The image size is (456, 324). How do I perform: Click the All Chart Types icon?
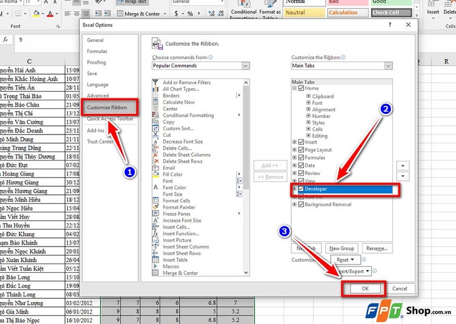coord(156,89)
